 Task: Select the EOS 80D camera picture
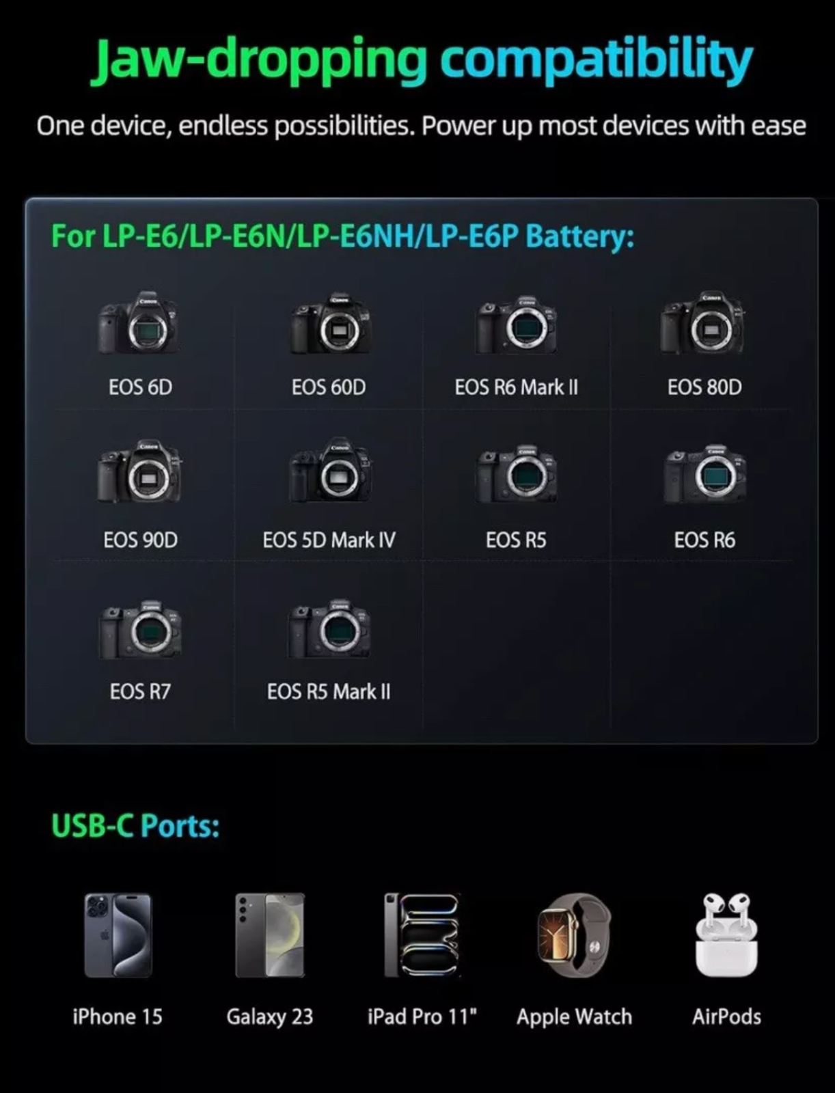pos(703,322)
